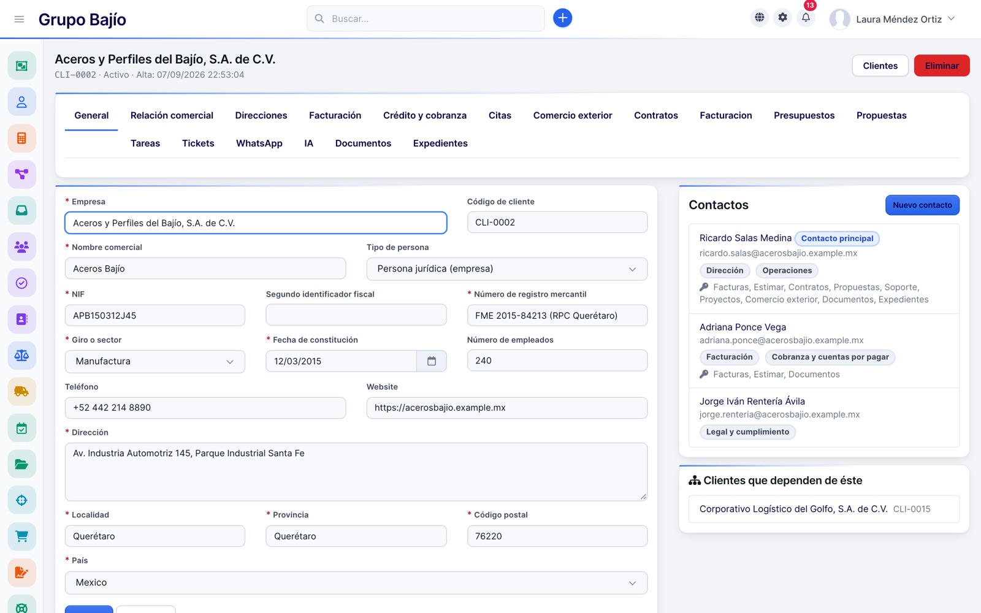Go back to Clientes list button
The height and width of the screenshot is (613, 981).
pos(880,66)
